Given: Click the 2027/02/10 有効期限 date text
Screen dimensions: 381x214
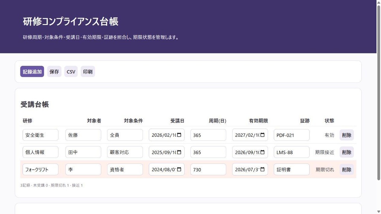Looking at the screenshot, I should tap(247, 135).
